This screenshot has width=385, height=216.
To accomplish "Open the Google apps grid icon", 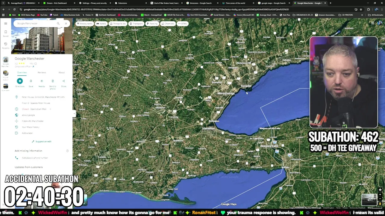I will tap(372, 23).
